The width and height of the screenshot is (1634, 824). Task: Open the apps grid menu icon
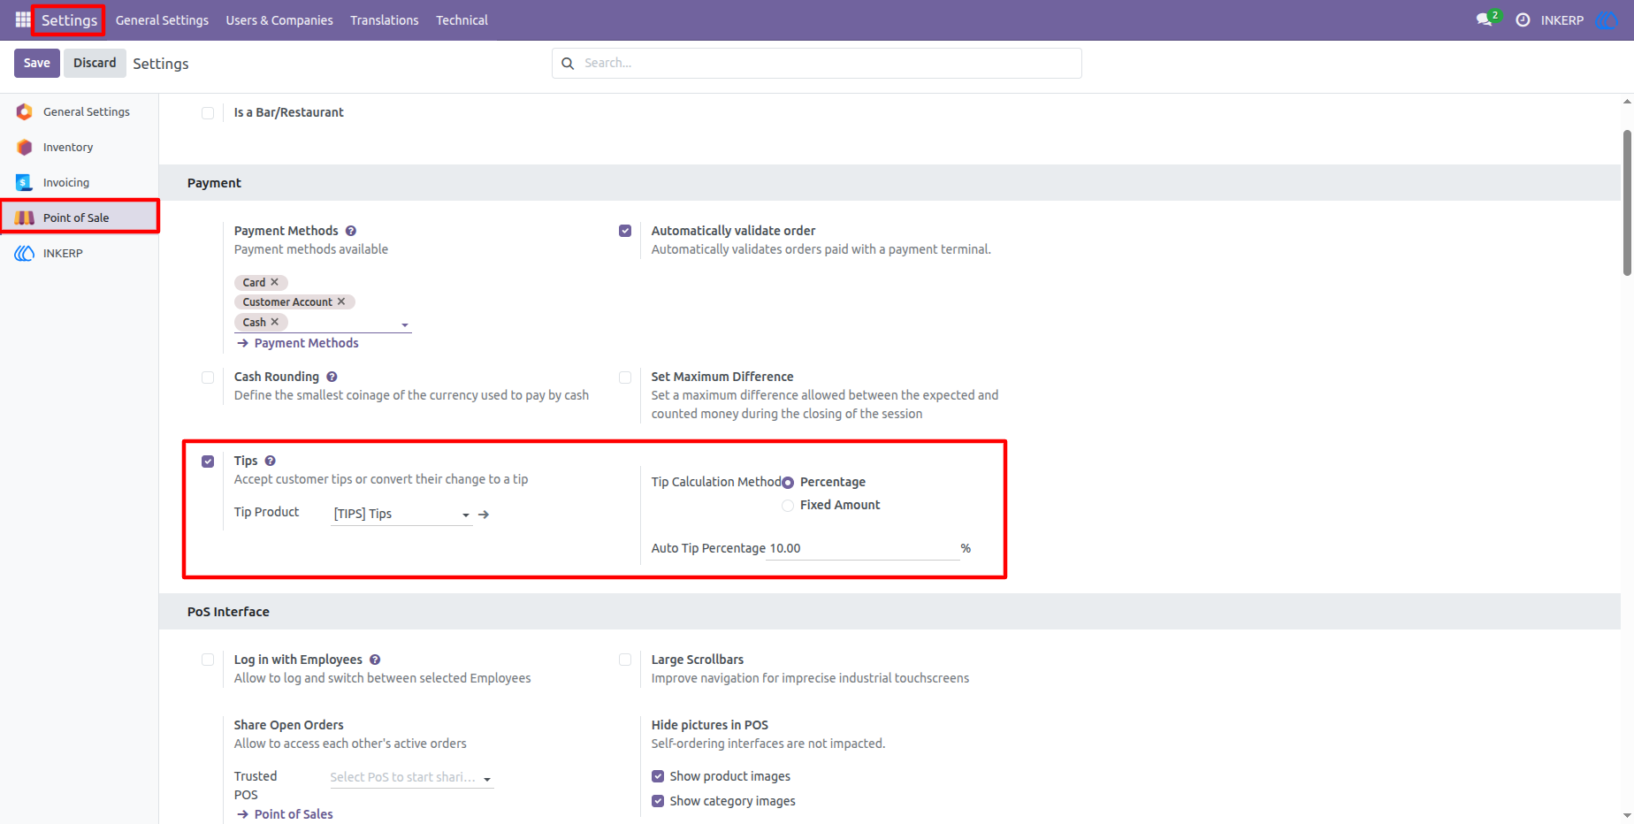point(23,19)
